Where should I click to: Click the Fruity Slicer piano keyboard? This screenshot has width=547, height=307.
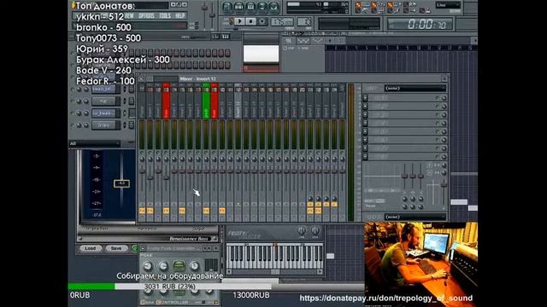(274, 256)
